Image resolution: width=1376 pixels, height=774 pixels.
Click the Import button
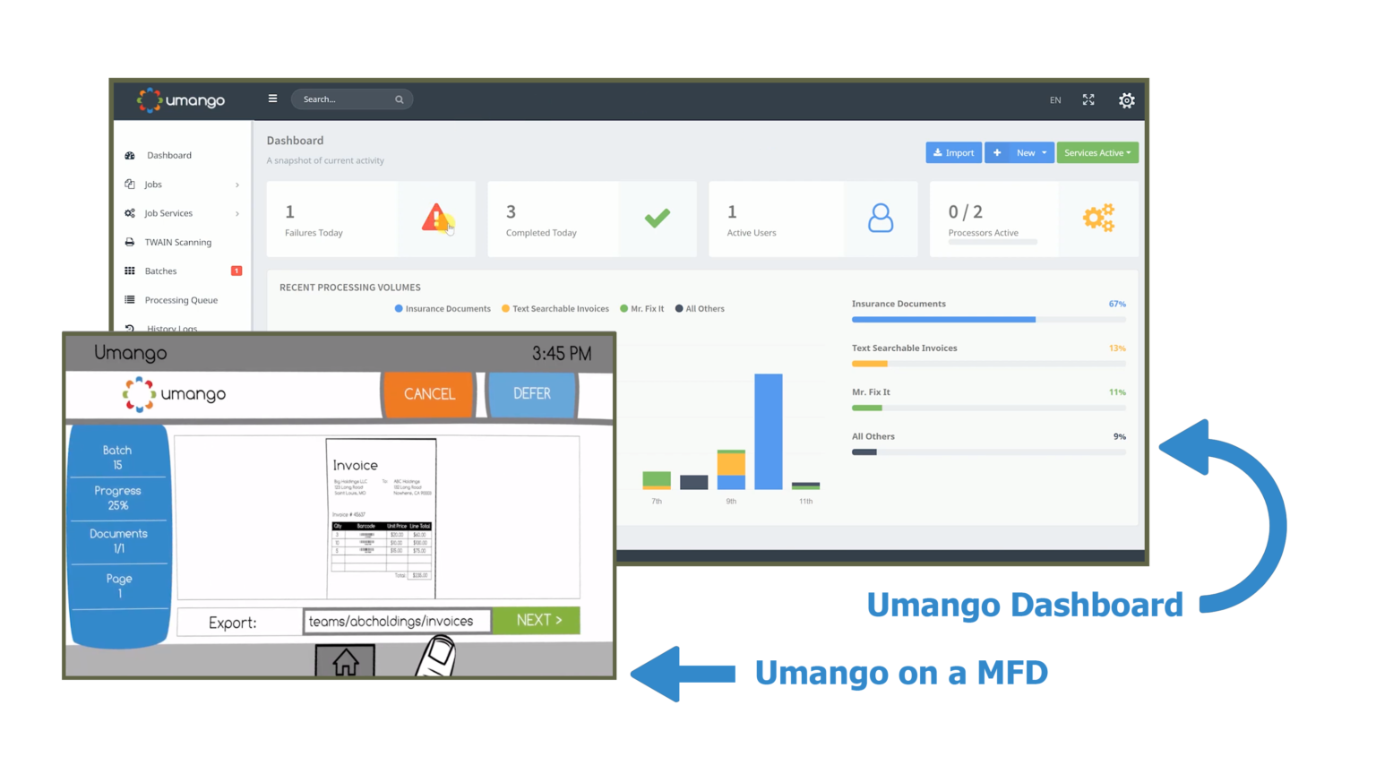953,153
